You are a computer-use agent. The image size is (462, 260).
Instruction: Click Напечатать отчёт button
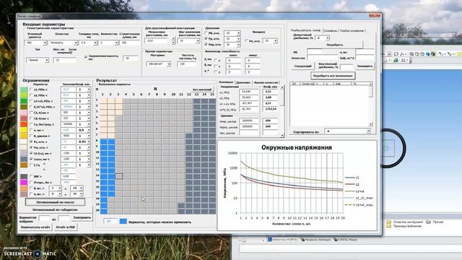click(35, 227)
